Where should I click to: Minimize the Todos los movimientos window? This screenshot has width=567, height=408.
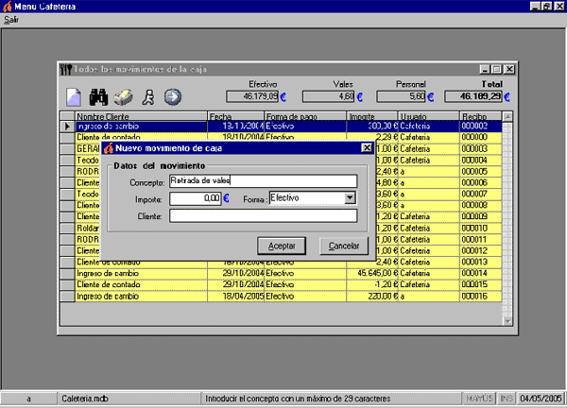click(x=485, y=69)
